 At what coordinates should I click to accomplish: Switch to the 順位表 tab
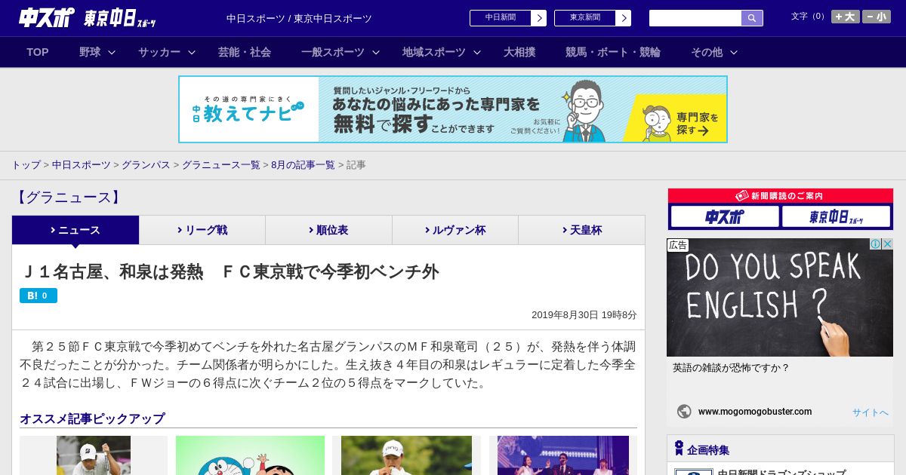328,230
